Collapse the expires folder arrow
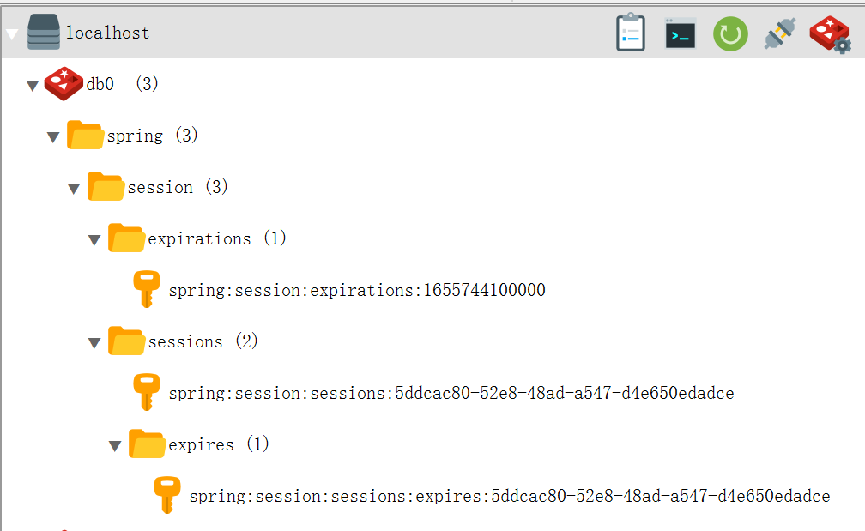The image size is (865, 531). click(x=115, y=445)
